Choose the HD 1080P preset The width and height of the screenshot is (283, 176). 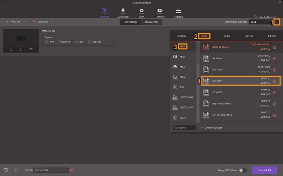tap(241, 70)
